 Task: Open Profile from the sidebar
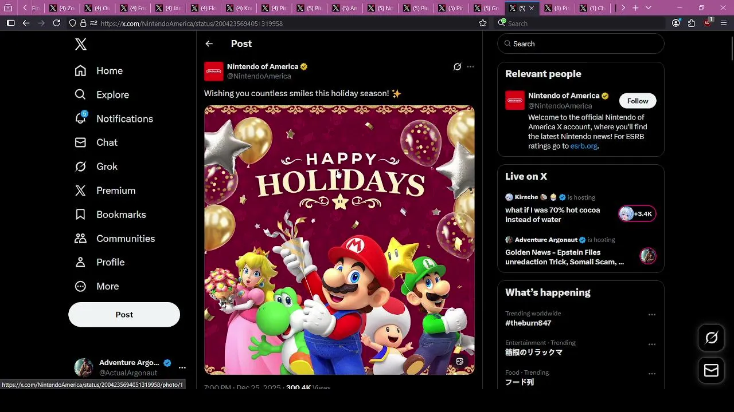(99, 262)
